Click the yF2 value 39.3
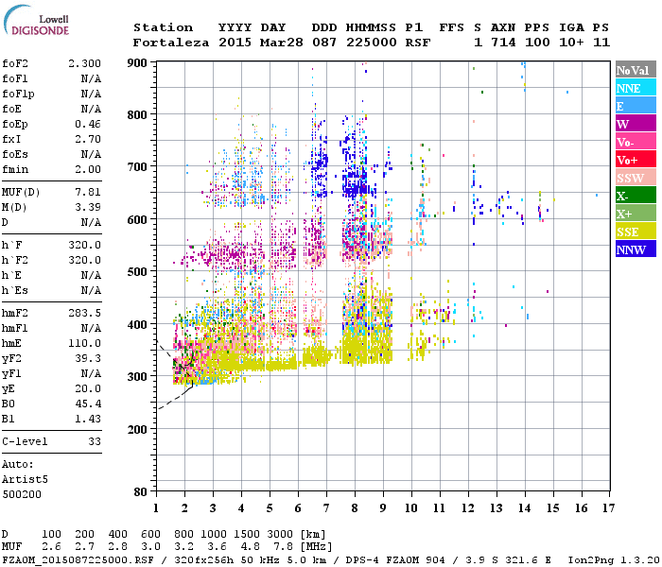This screenshot has width=662, height=567. 88,358
